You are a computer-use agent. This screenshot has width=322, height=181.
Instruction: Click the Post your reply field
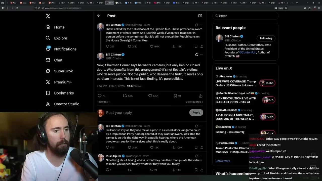(x=147, y=113)
